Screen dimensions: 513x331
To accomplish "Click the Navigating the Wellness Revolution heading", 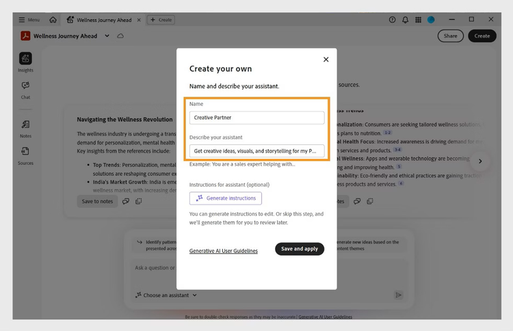I will pyautogui.click(x=124, y=120).
